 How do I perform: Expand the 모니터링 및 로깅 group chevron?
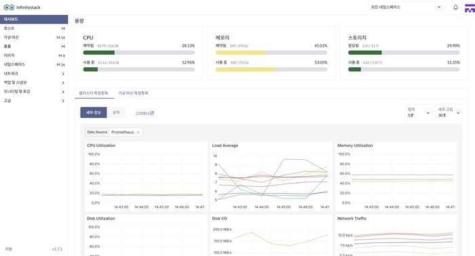[x=63, y=92]
